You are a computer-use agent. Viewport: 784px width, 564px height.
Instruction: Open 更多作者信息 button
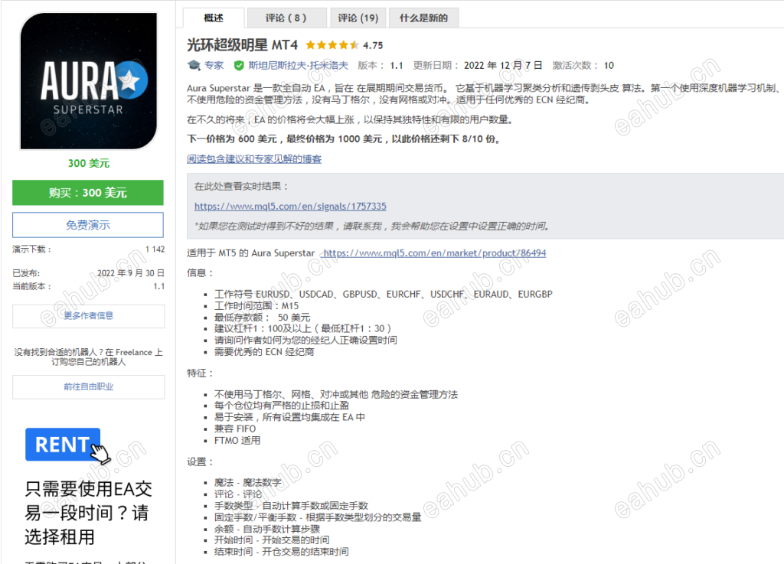pos(89,316)
